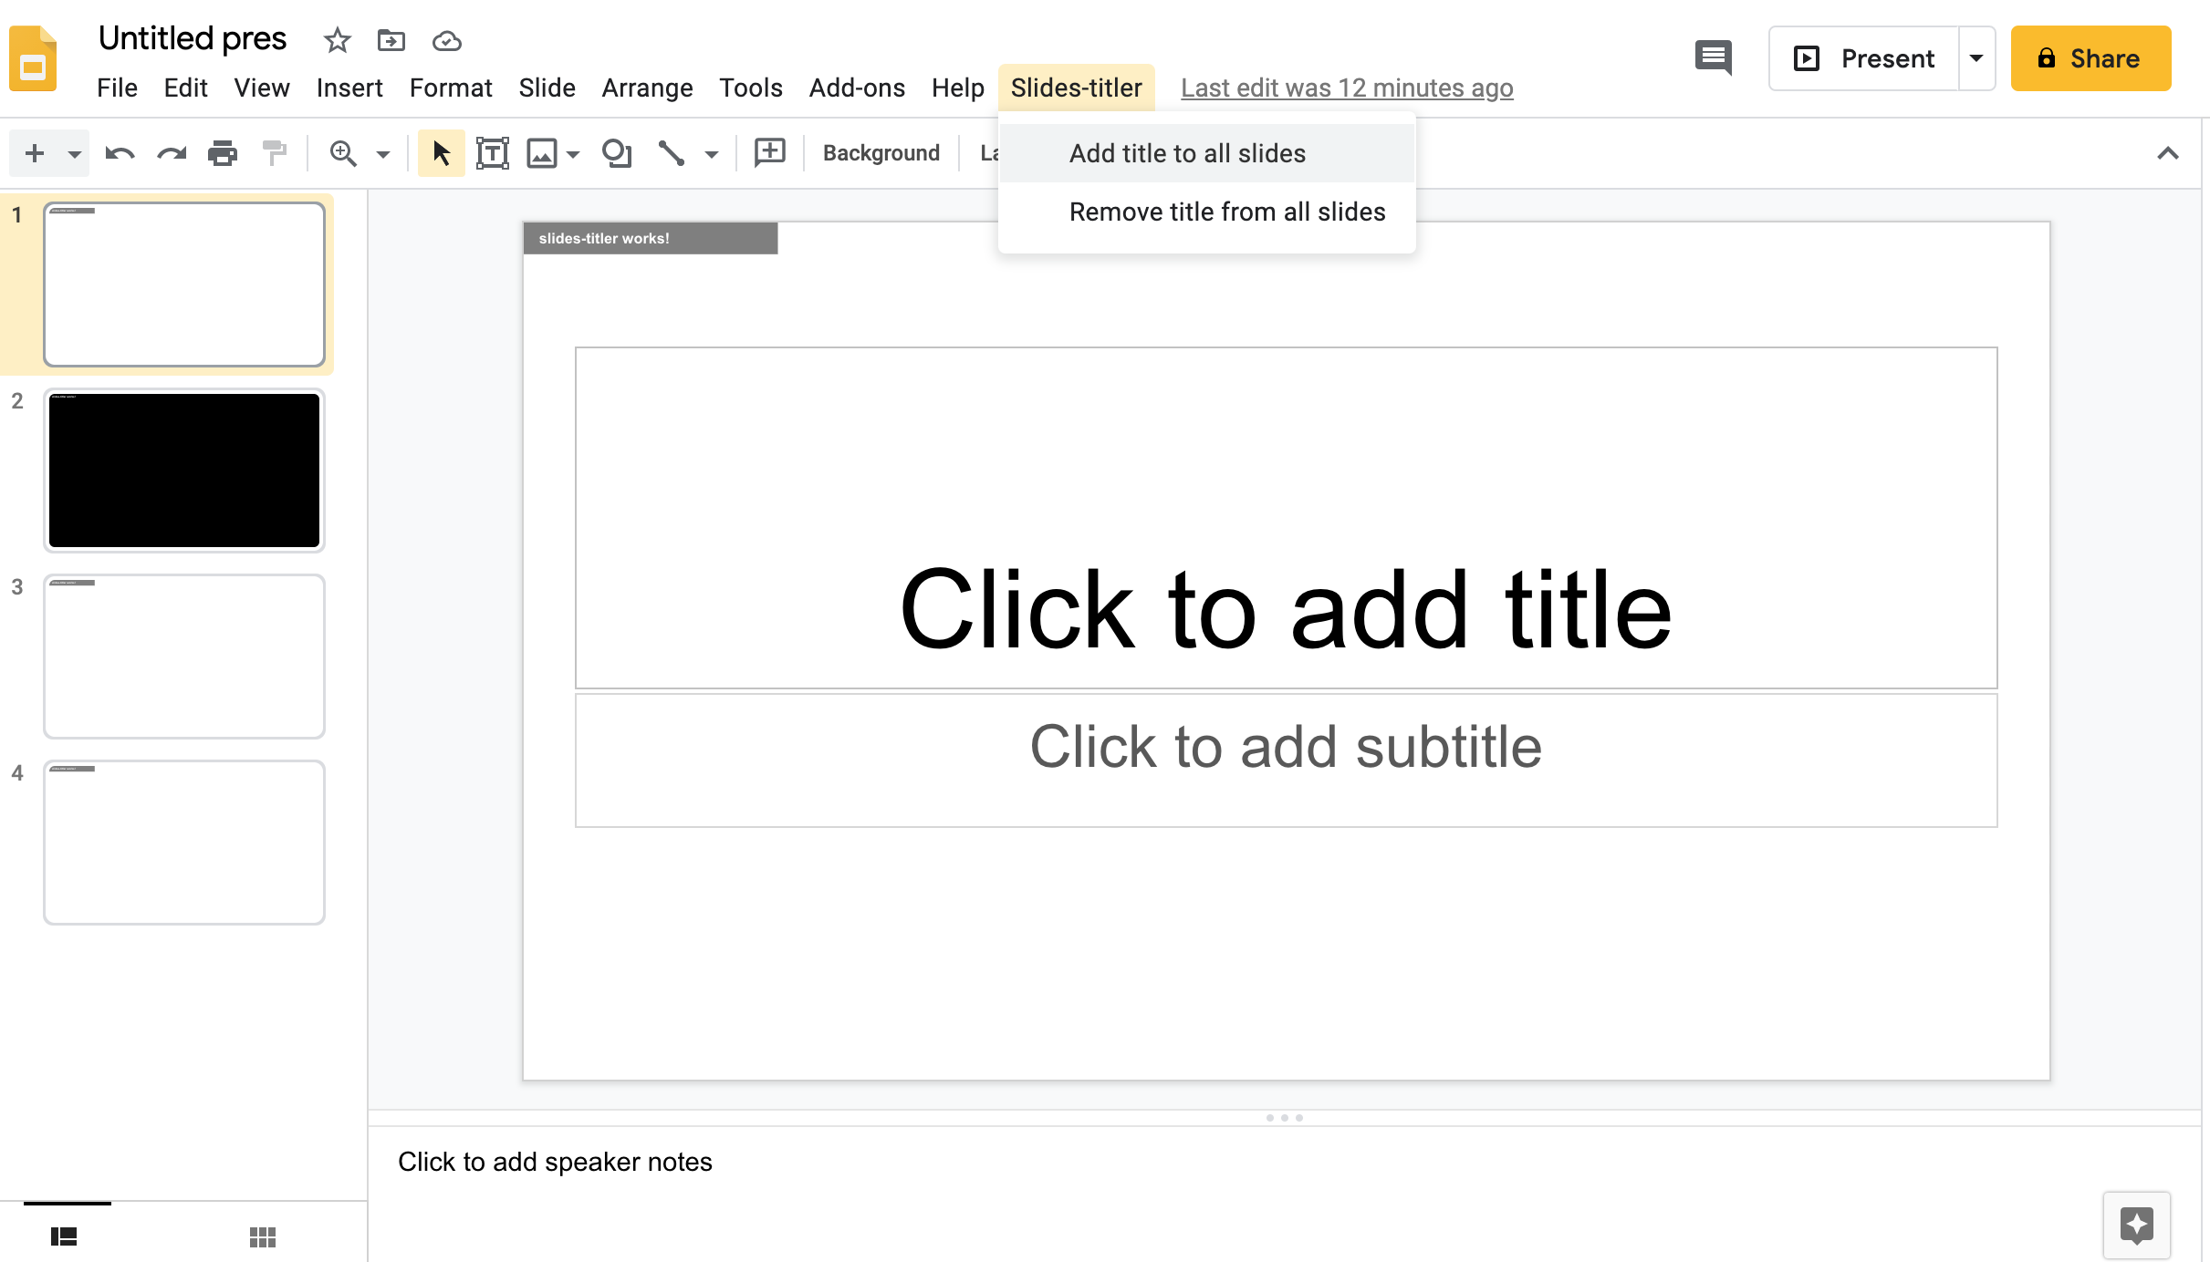The width and height of the screenshot is (2210, 1262).
Task: Switch to filmstrip view
Action: [64, 1236]
